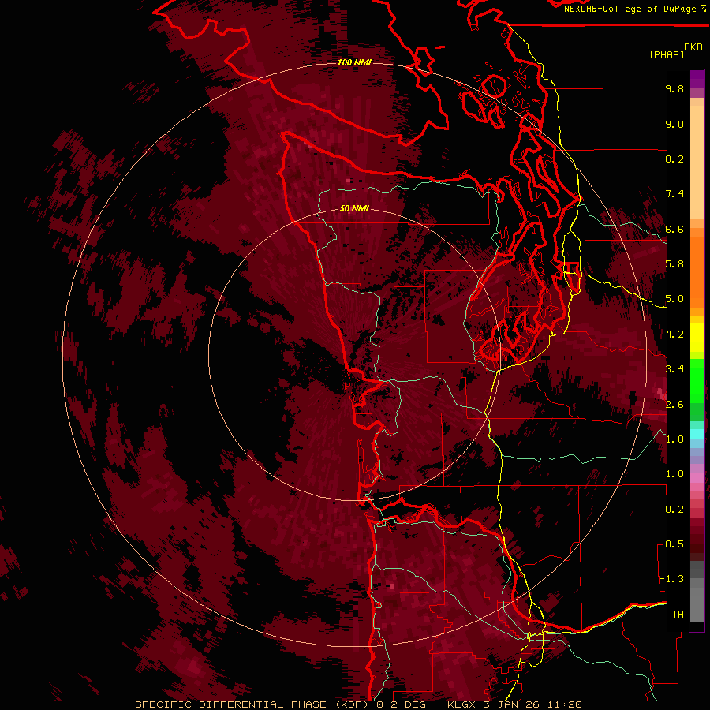Click the 9.8 color scale value
Screen dimensions: 710x710
[x=674, y=89]
